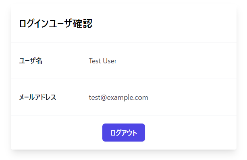This screenshot has width=247, height=160.
Task: Click the @ symbol in the email
Action: pos(104,97)
